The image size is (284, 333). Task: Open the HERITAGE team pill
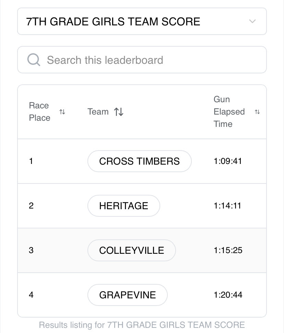123,206
